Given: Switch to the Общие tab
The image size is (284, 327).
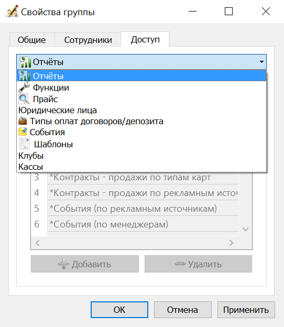Looking at the screenshot, I should point(31,40).
